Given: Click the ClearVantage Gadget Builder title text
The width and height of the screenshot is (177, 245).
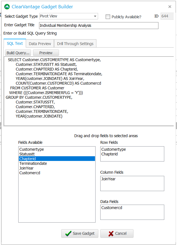Looking at the screenshot, I should [42, 7].
